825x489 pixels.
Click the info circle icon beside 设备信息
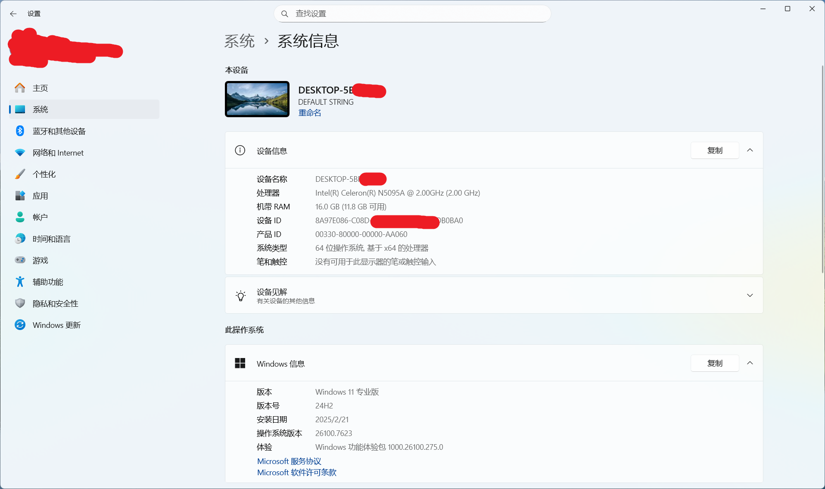(240, 150)
